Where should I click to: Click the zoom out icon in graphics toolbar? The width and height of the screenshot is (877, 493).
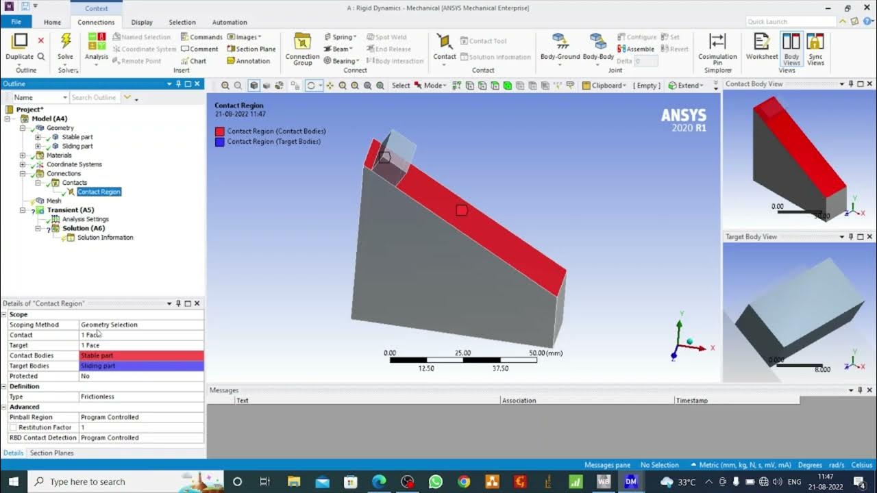(238, 86)
